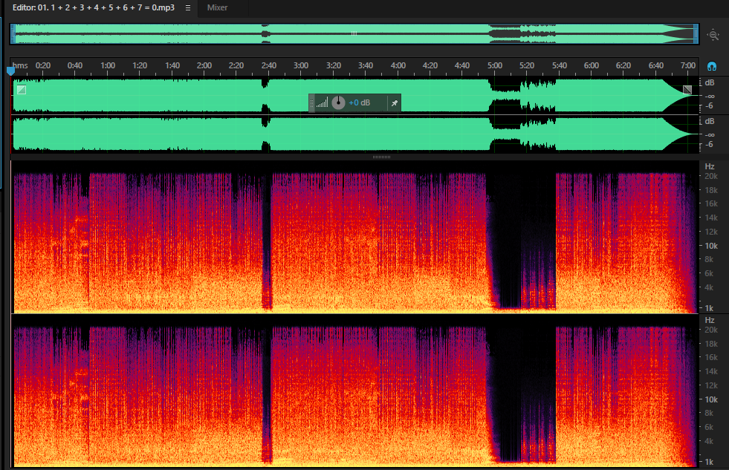Image resolution: width=729 pixels, height=470 pixels.
Task: Click the 1:40 mark on the timeline
Action: tap(172, 65)
